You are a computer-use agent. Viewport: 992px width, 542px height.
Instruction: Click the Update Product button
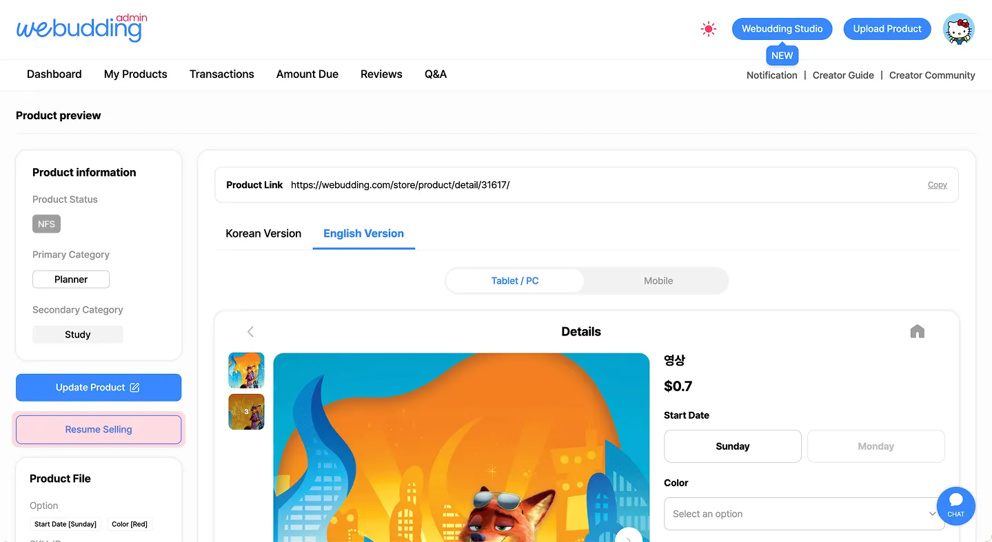(x=99, y=387)
